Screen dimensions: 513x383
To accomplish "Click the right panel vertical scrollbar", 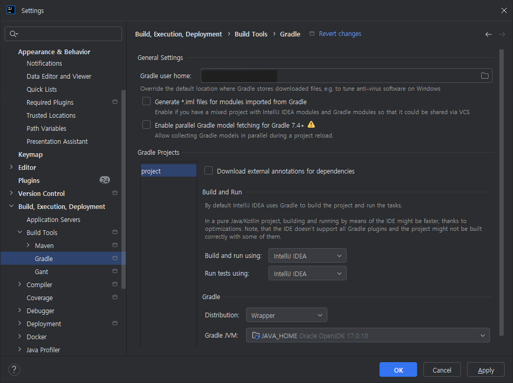I will [501, 192].
